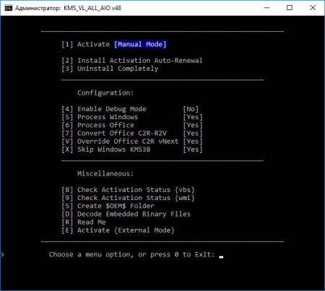Click Skip Windows KMS38 entry
Image resolution: width=325 pixels, height=291 pixels.
click(x=106, y=149)
